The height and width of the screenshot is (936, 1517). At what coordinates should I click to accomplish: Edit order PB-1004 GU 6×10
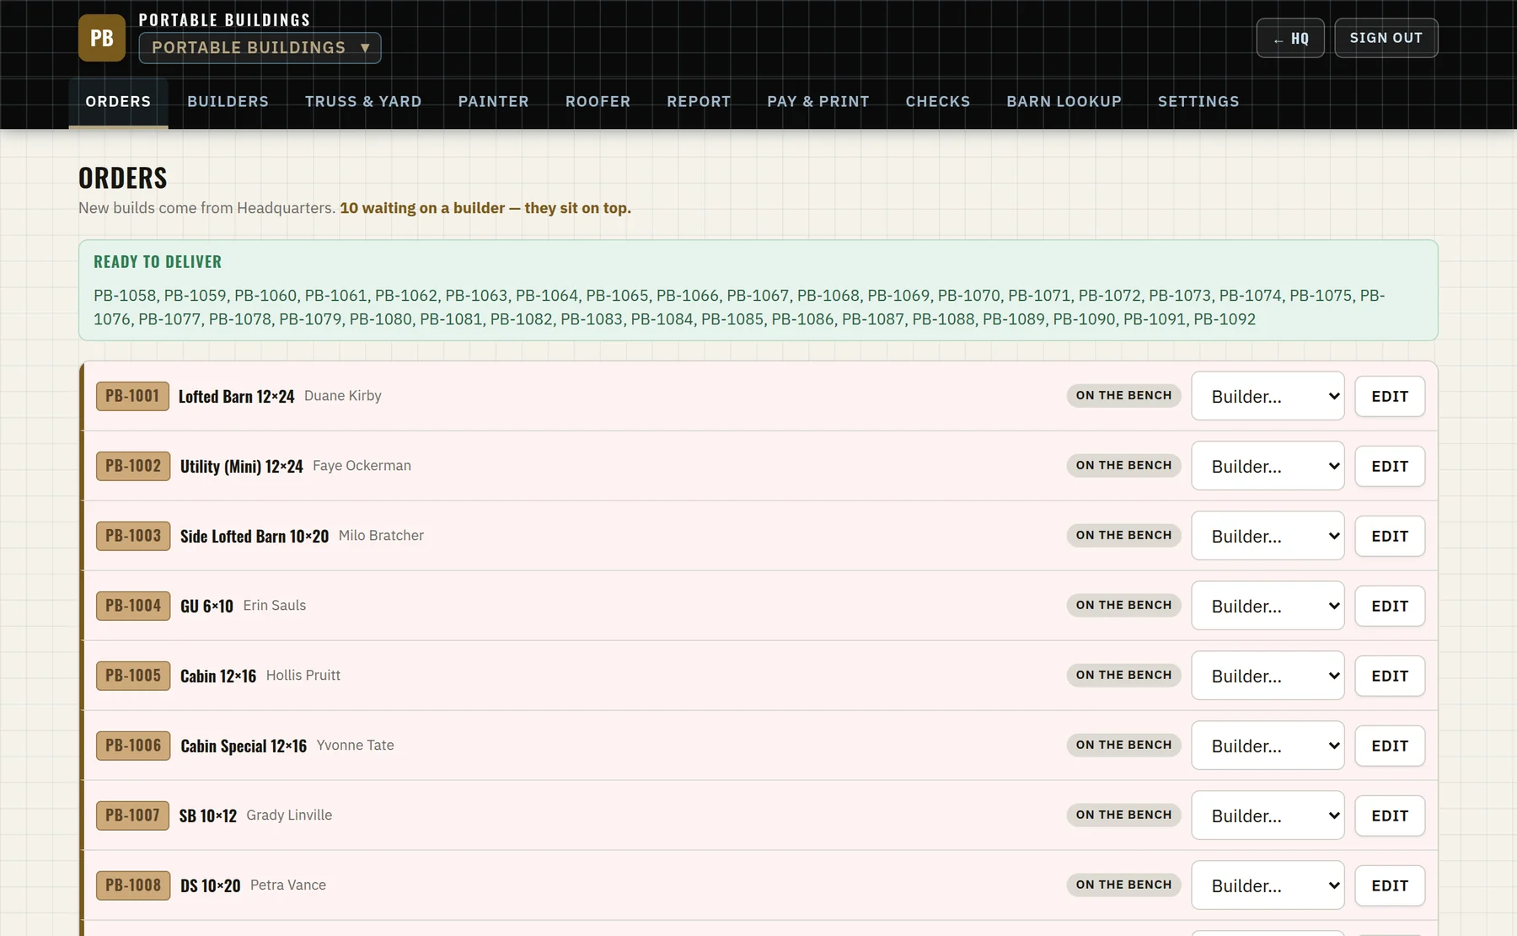[x=1390, y=606]
